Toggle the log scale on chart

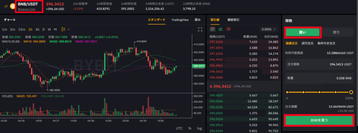(200, 128)
